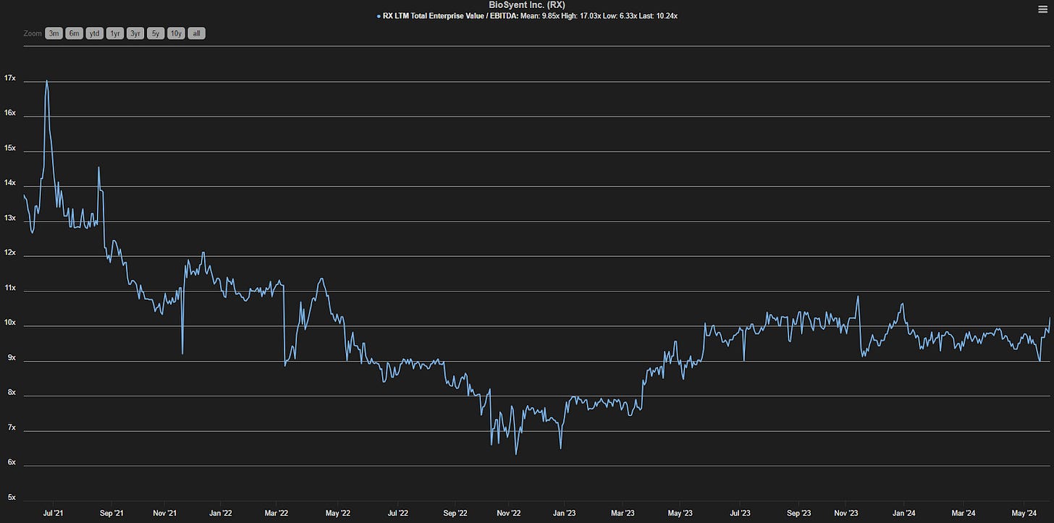This screenshot has height=523, width=1054.
Task: Click the BioSyent Inc. (RX) chart title
Action: (526, 5)
